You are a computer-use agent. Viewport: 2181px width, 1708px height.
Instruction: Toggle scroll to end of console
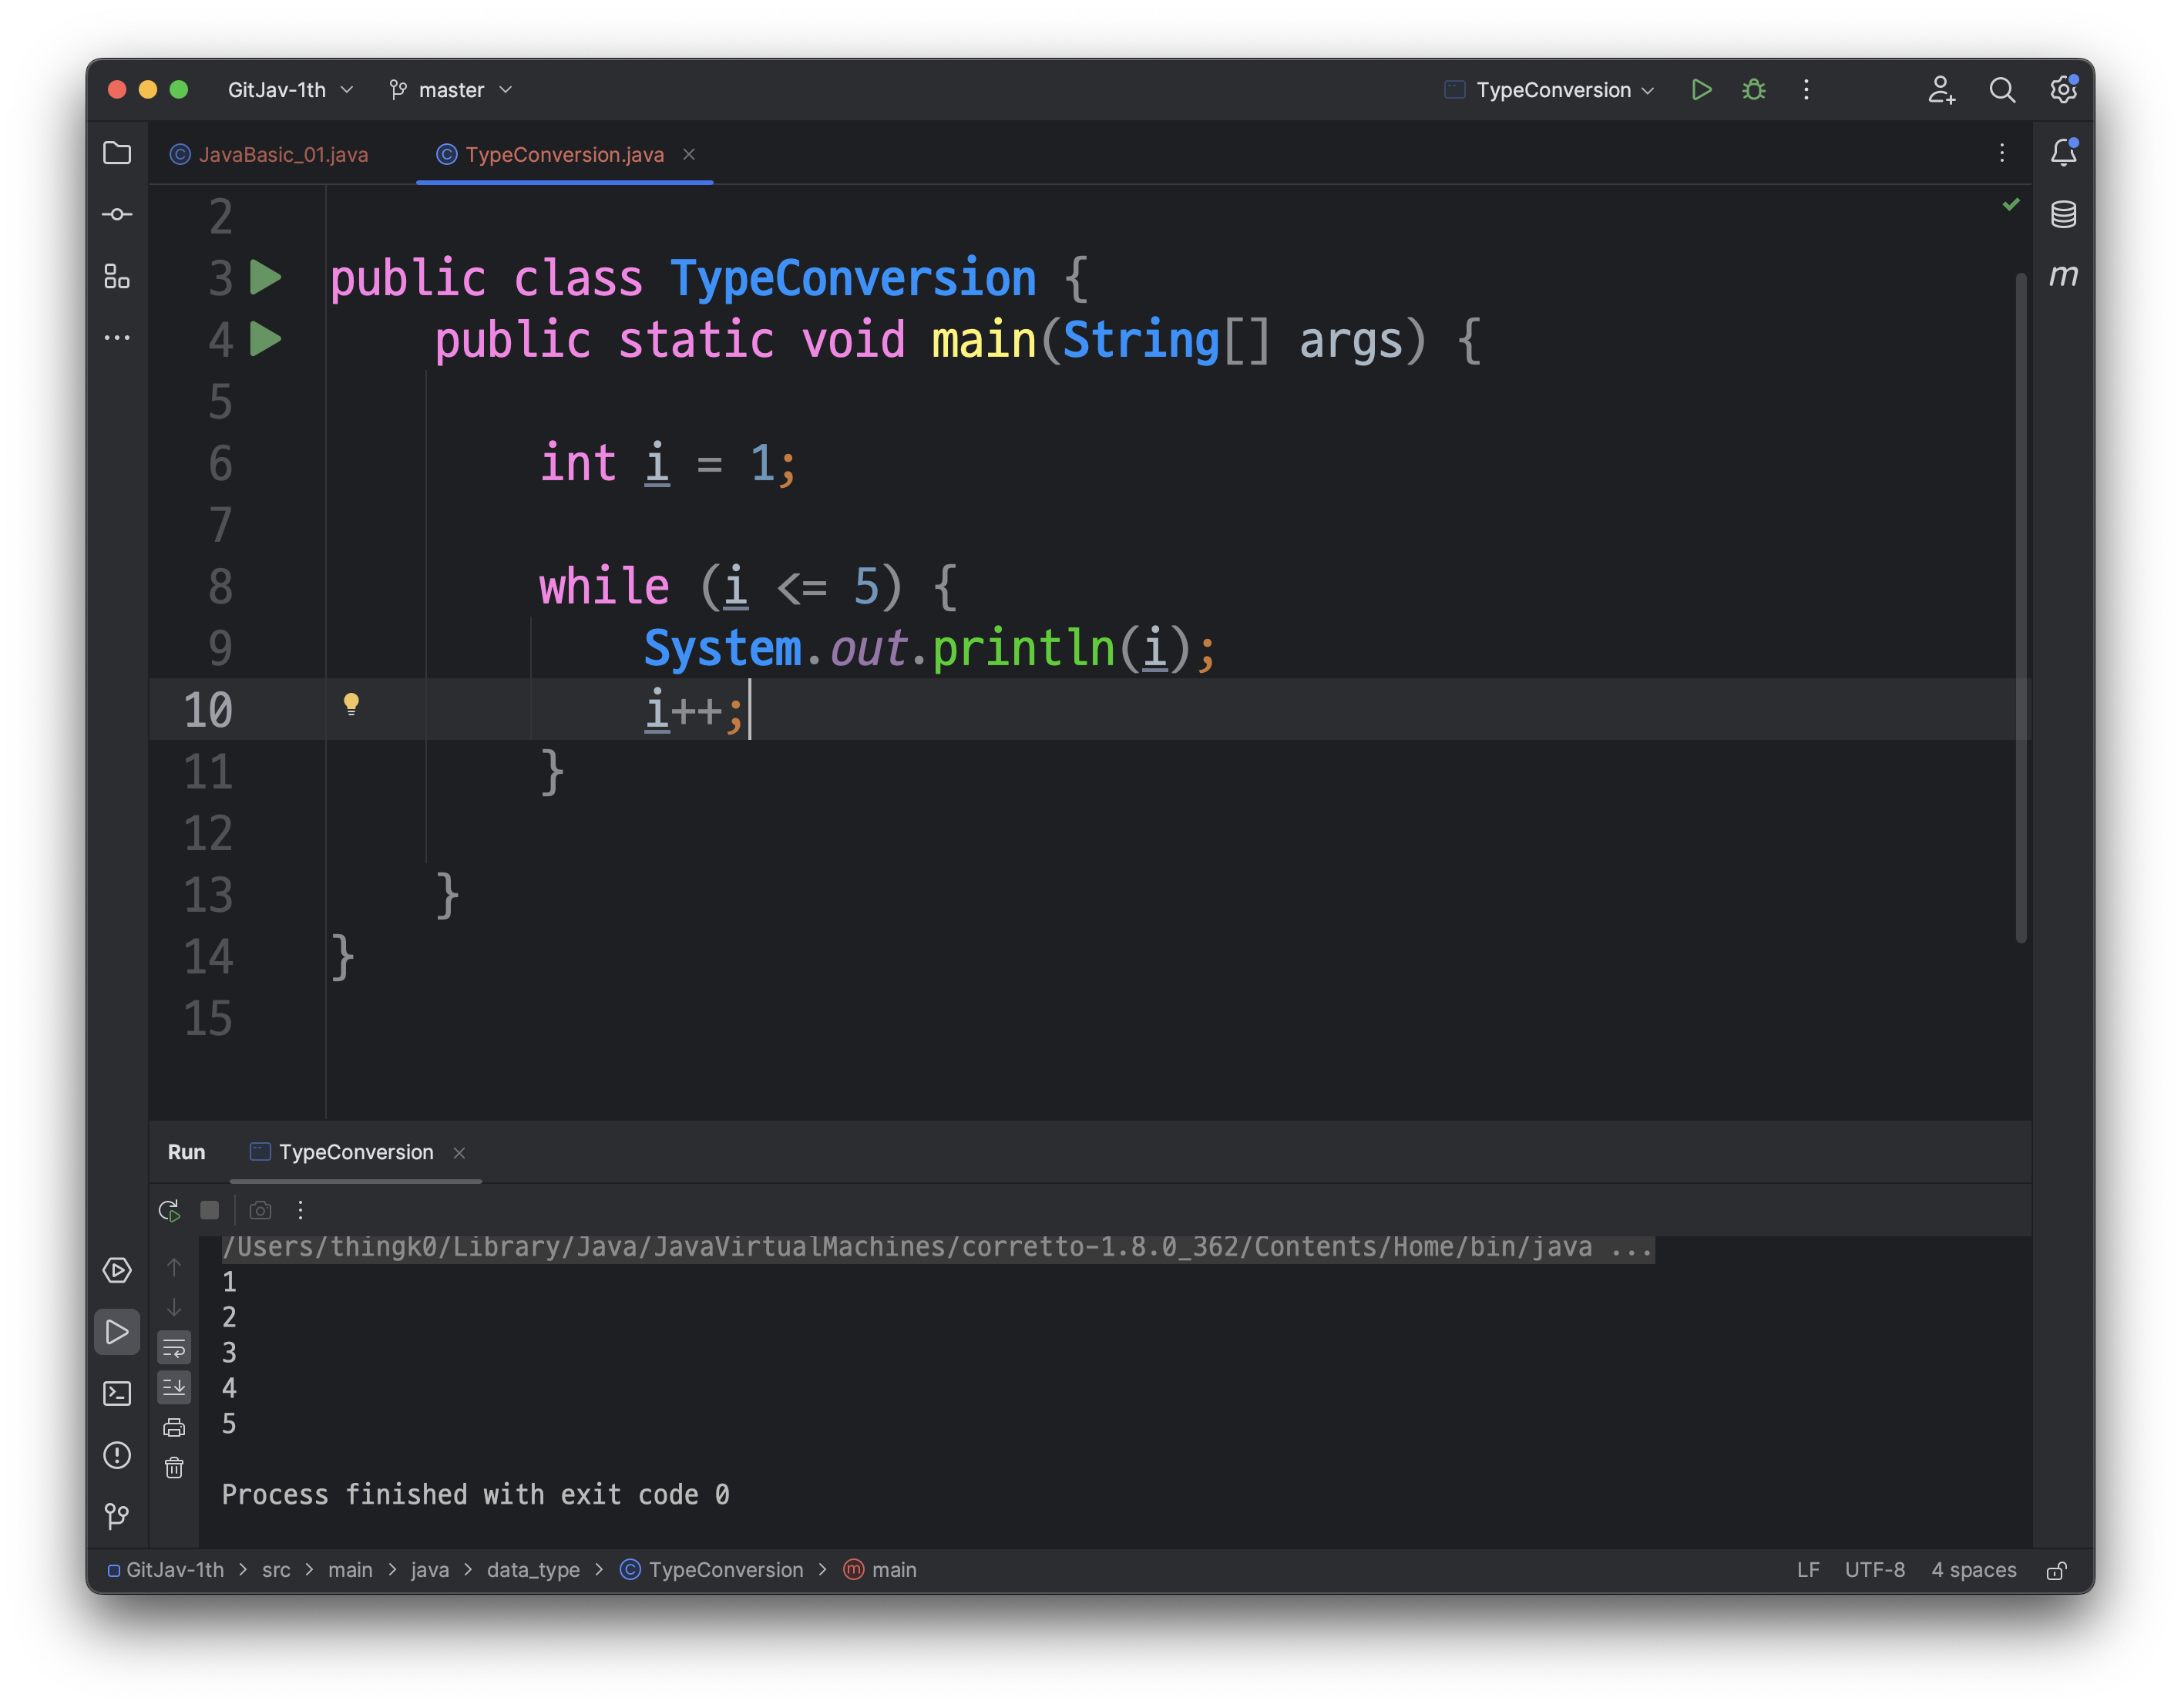point(174,1387)
